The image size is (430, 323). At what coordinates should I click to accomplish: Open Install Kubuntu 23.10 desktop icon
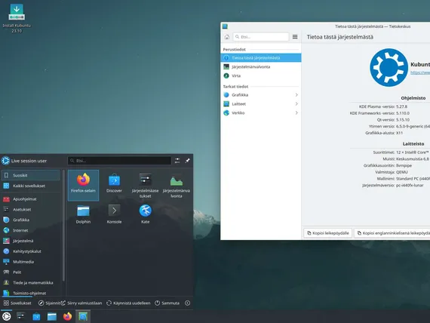pyautogui.click(x=17, y=18)
